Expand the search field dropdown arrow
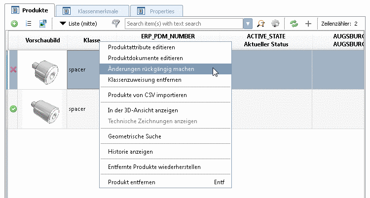Image resolution: width=370 pixels, height=198 pixels. (248, 24)
